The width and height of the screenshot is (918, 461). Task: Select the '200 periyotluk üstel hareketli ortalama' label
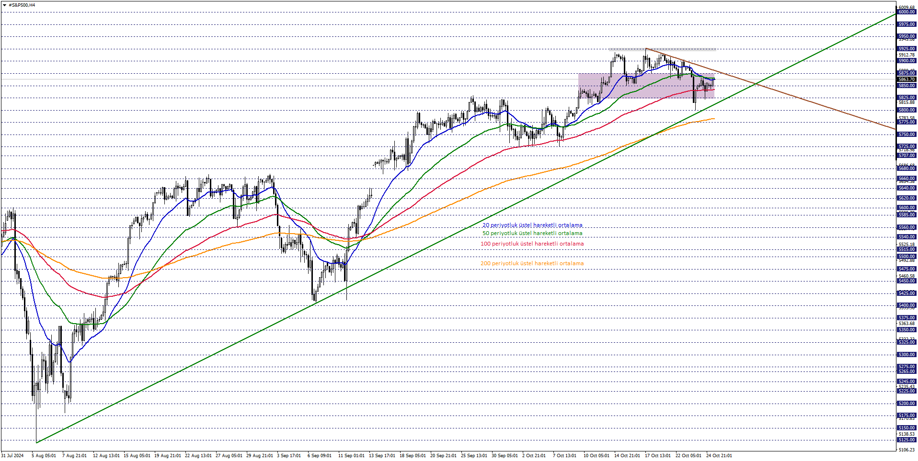[x=532, y=263]
